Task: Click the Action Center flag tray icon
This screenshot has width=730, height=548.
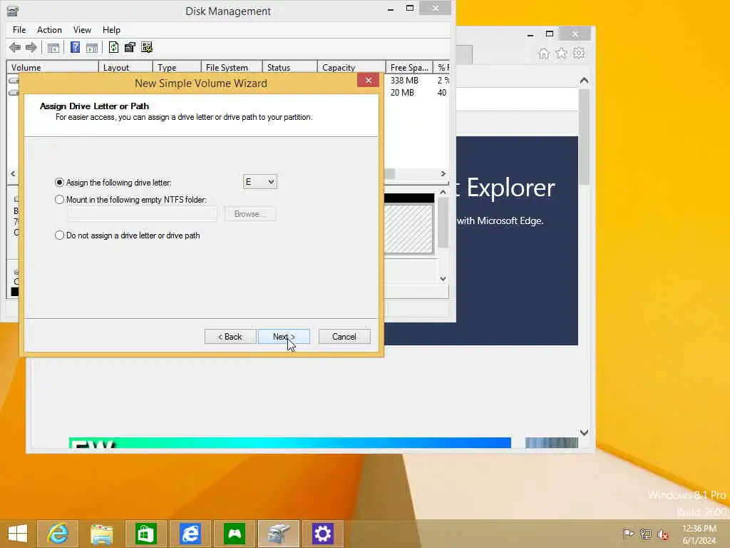Action: (x=628, y=534)
